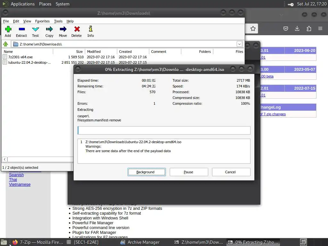Viewport: 328px width, 246px height.
Task: Open the Vietnamese language link
Action: click(20, 184)
